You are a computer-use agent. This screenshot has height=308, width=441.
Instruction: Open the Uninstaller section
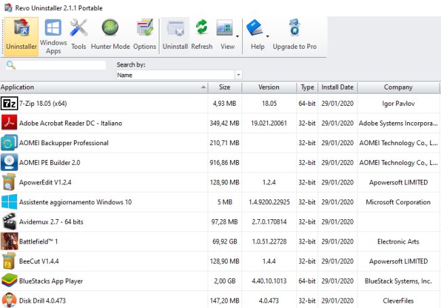[22, 37]
